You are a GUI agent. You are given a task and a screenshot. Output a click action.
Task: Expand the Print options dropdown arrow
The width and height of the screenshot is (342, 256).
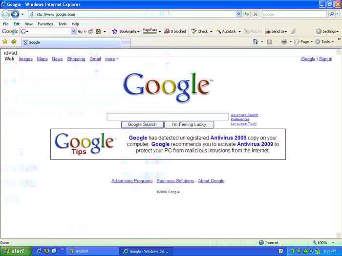(x=291, y=42)
